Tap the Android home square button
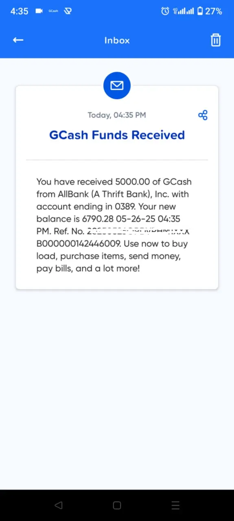The width and height of the screenshot is (234, 521). click(x=117, y=505)
